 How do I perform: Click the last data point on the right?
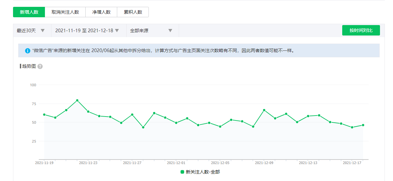(x=363, y=125)
